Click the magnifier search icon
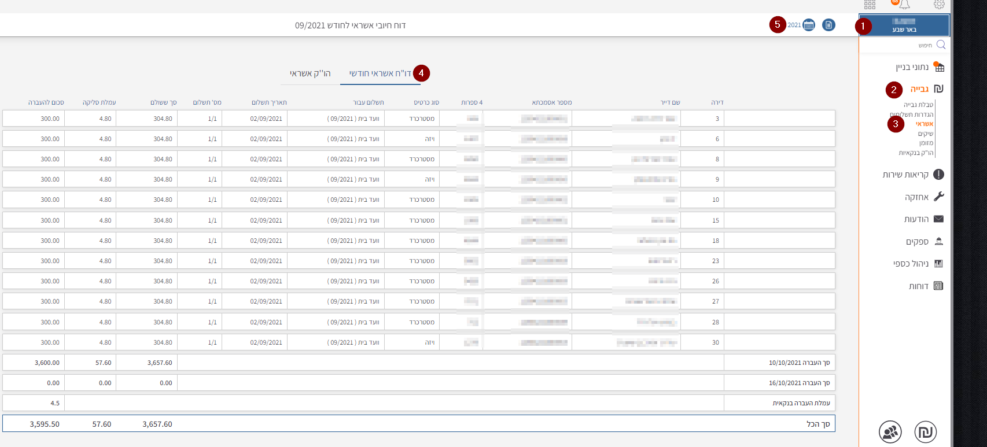987x447 pixels. pyautogui.click(x=941, y=45)
